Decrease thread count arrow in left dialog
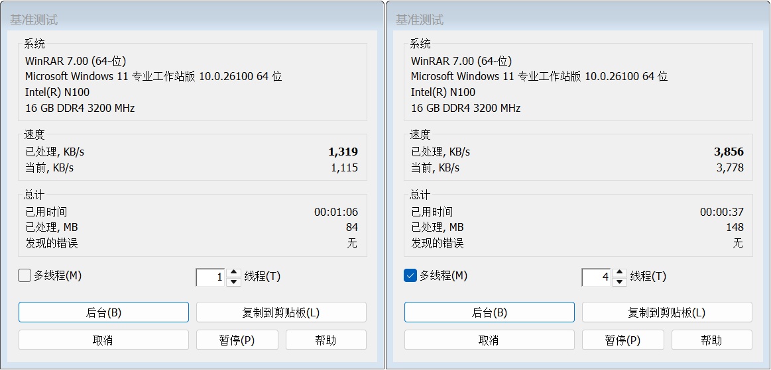771x370 pixels. click(x=233, y=282)
